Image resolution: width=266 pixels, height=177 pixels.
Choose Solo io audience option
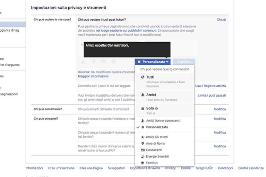tap(164, 110)
